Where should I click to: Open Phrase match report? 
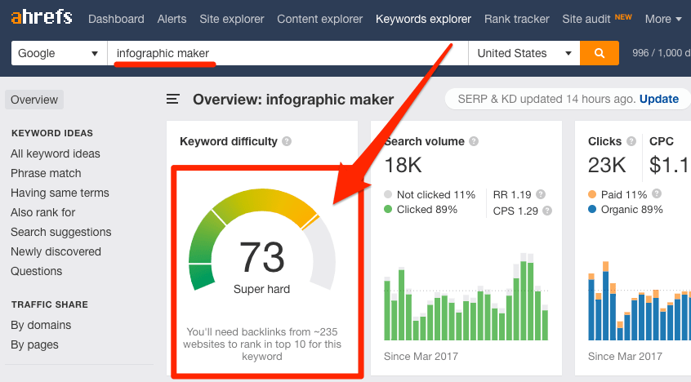click(46, 173)
